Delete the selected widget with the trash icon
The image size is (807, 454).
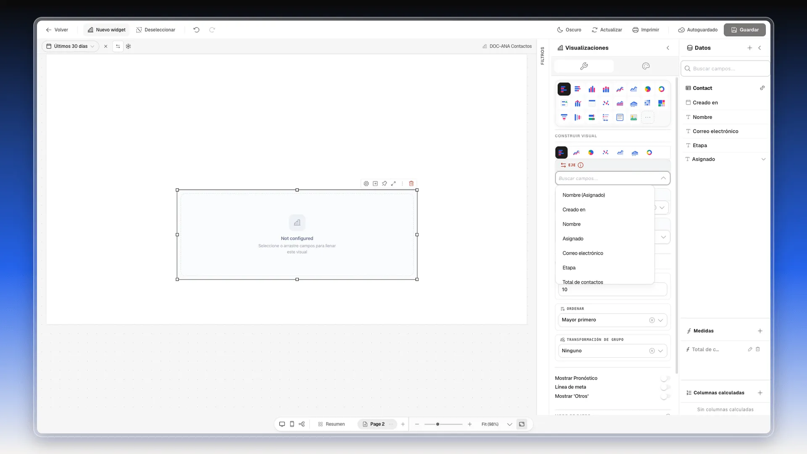tap(411, 184)
